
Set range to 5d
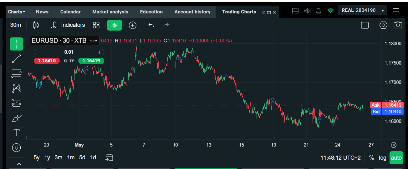82,157
